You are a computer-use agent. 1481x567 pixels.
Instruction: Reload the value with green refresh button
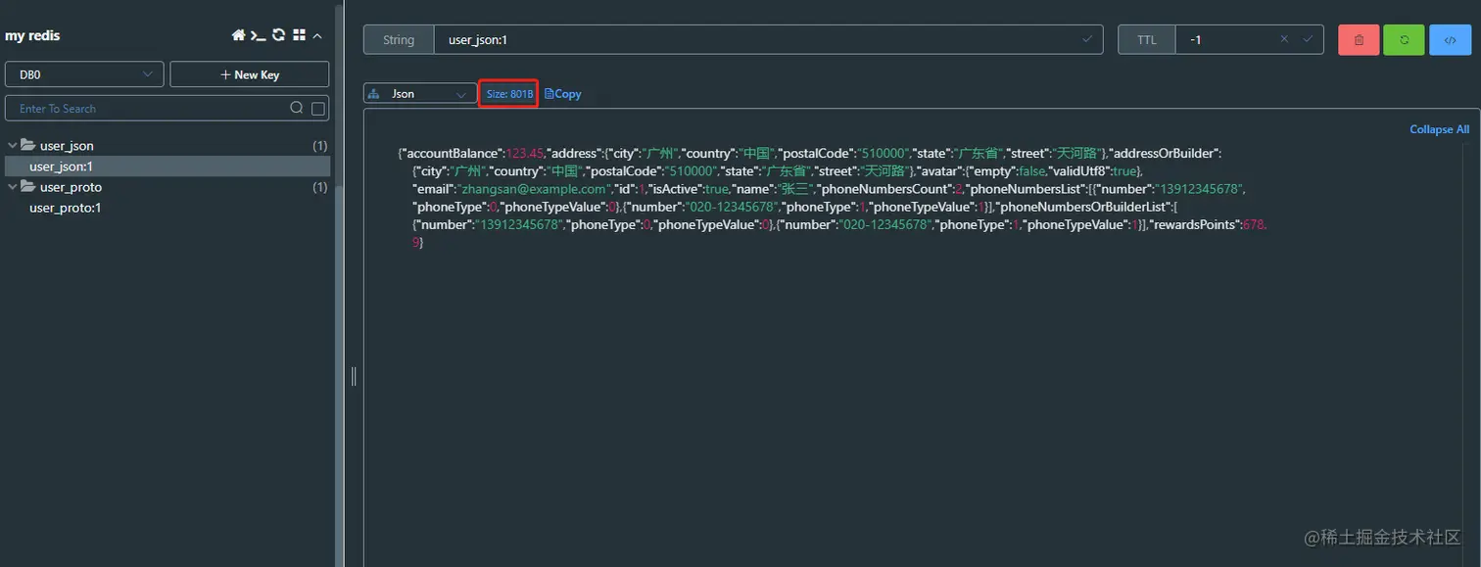[x=1404, y=39]
